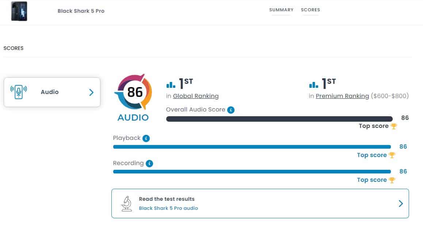This screenshot has height=231, width=423.
Task: Click the circular 86 Audio score badge
Action: coord(134,92)
